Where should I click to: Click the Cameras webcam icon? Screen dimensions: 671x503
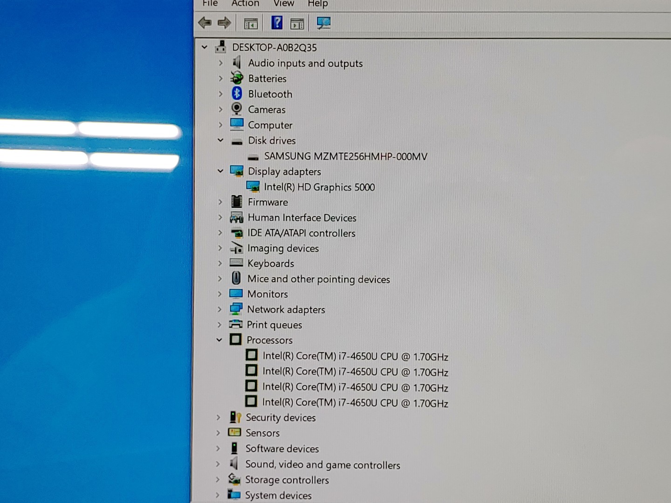[x=237, y=109]
